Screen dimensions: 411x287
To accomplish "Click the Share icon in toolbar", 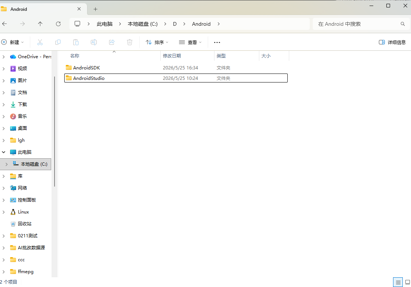I will coord(112,42).
